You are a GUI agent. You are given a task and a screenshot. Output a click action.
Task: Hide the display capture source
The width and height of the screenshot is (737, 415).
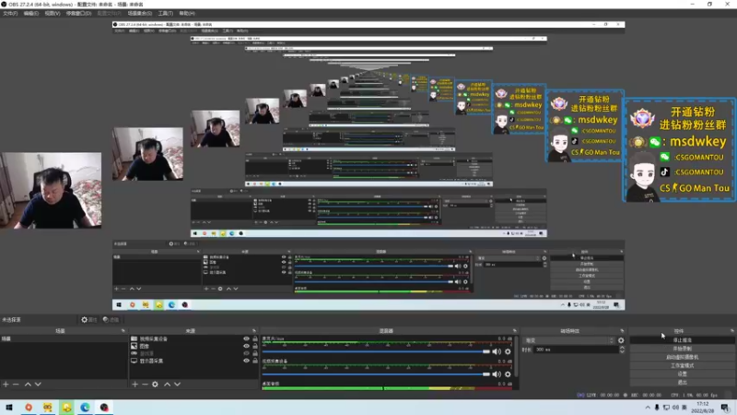246,361
